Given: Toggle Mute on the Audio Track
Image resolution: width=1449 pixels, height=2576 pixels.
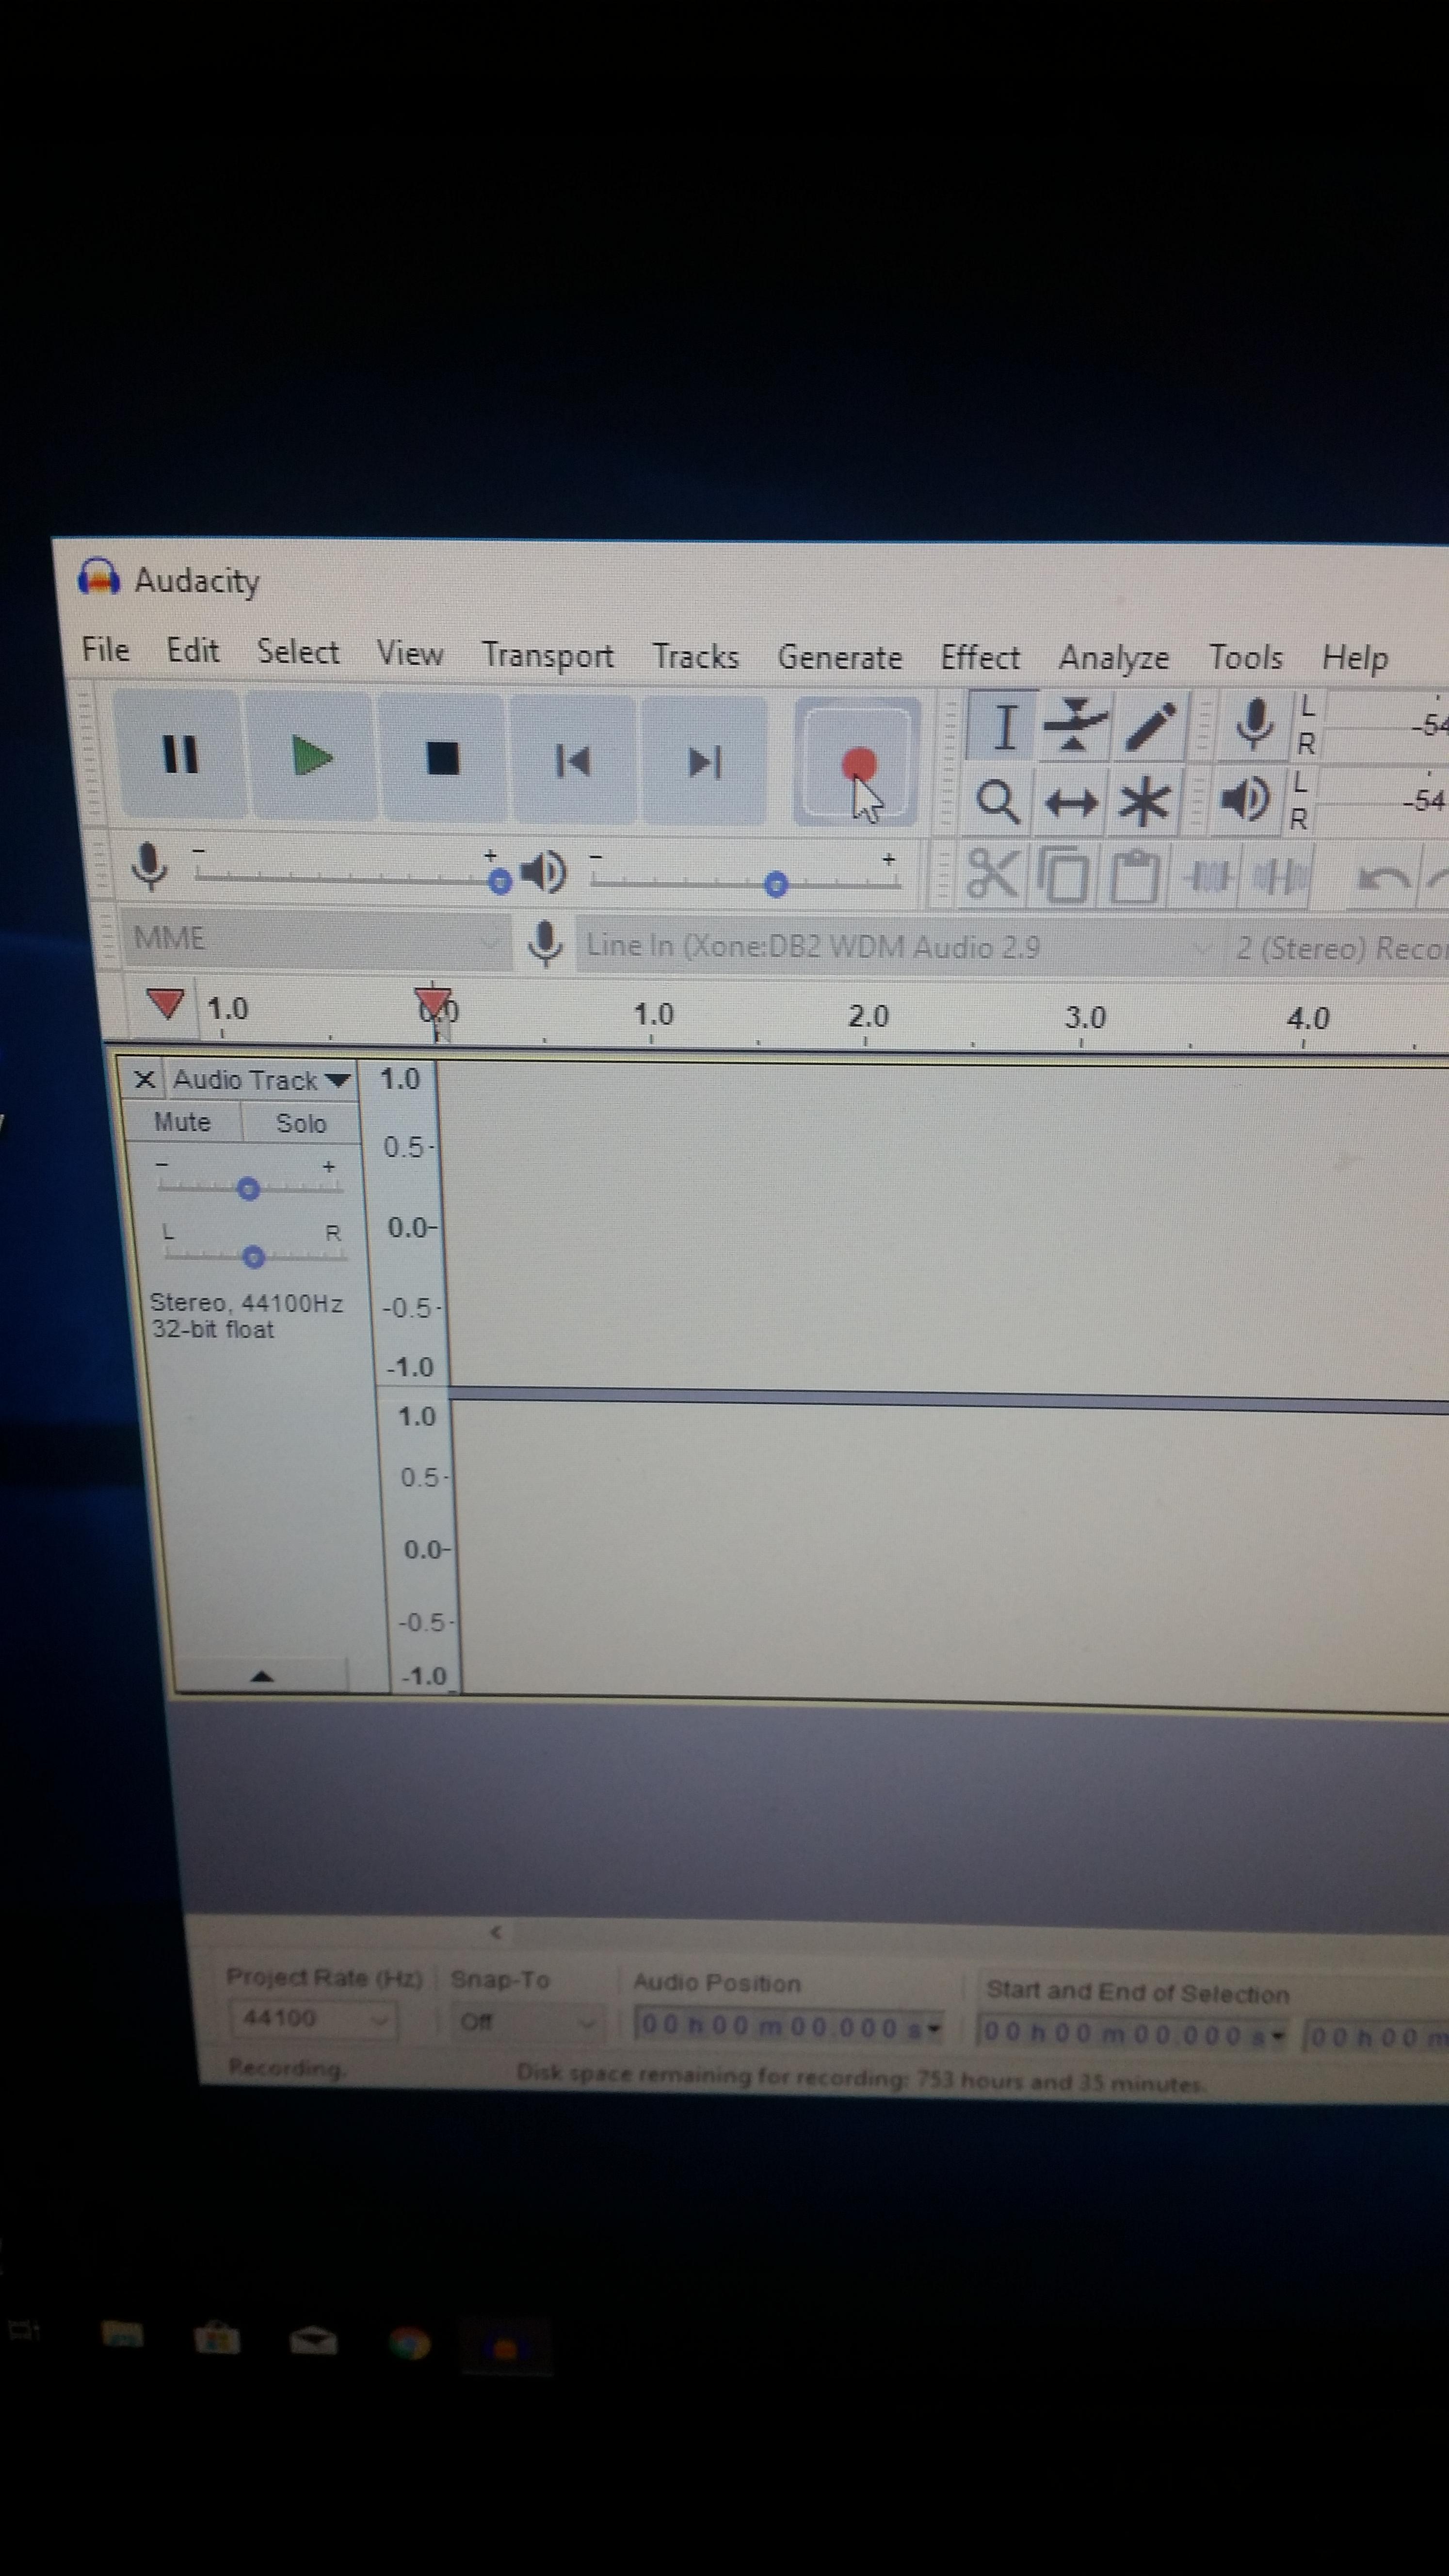Looking at the screenshot, I should point(182,1122).
